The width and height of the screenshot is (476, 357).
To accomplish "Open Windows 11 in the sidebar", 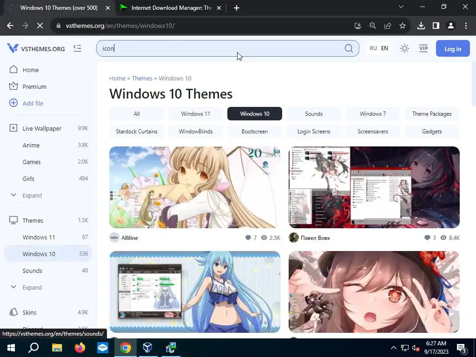I will pos(39,237).
